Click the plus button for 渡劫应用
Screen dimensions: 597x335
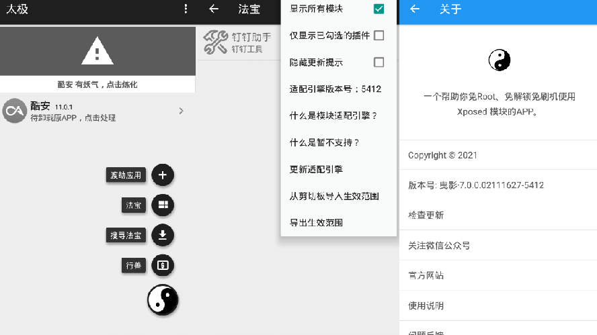pyautogui.click(x=163, y=175)
